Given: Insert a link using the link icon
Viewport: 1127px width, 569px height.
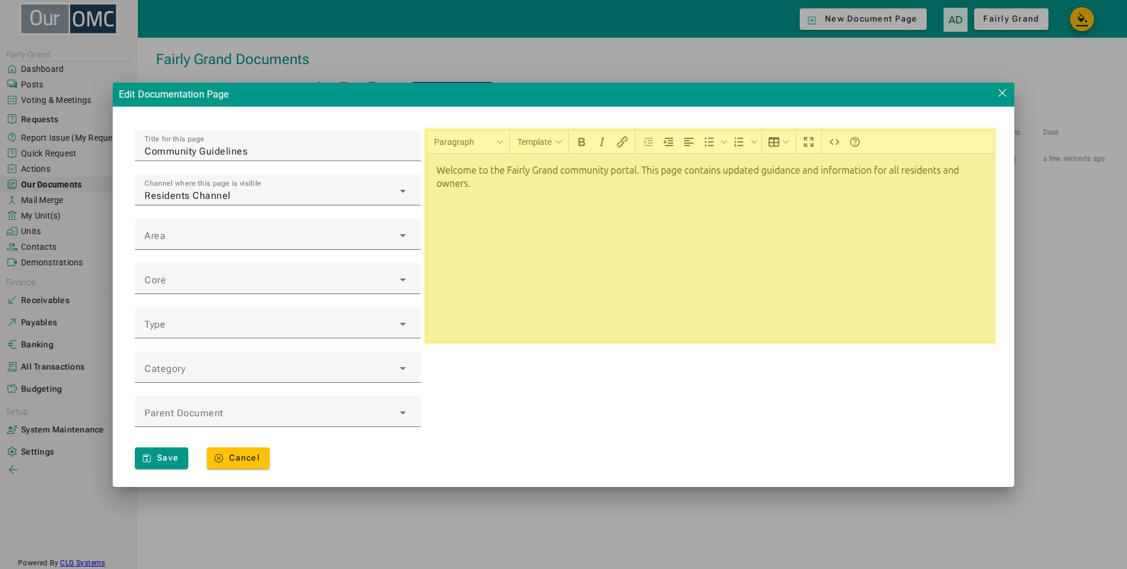Looking at the screenshot, I should [622, 142].
